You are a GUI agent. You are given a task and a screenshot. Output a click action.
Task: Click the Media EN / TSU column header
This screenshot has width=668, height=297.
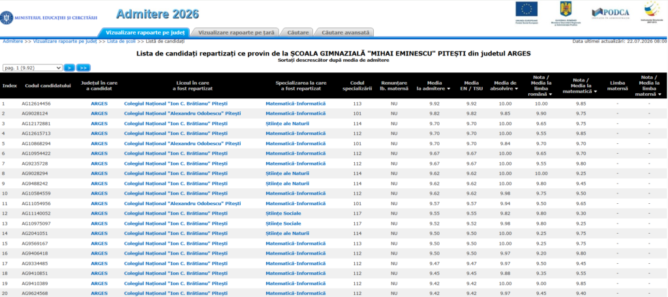(471, 85)
